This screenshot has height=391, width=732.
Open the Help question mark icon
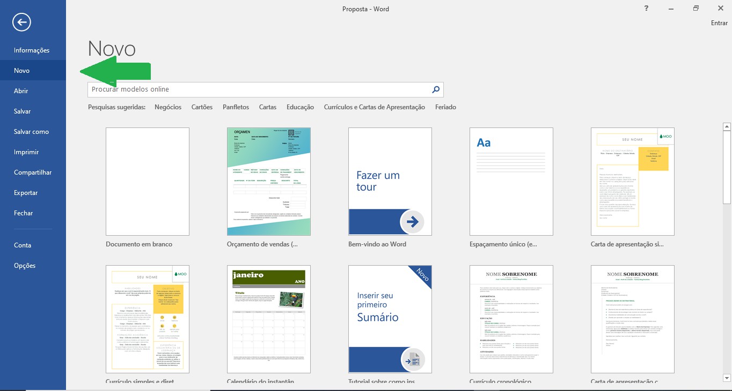point(647,8)
